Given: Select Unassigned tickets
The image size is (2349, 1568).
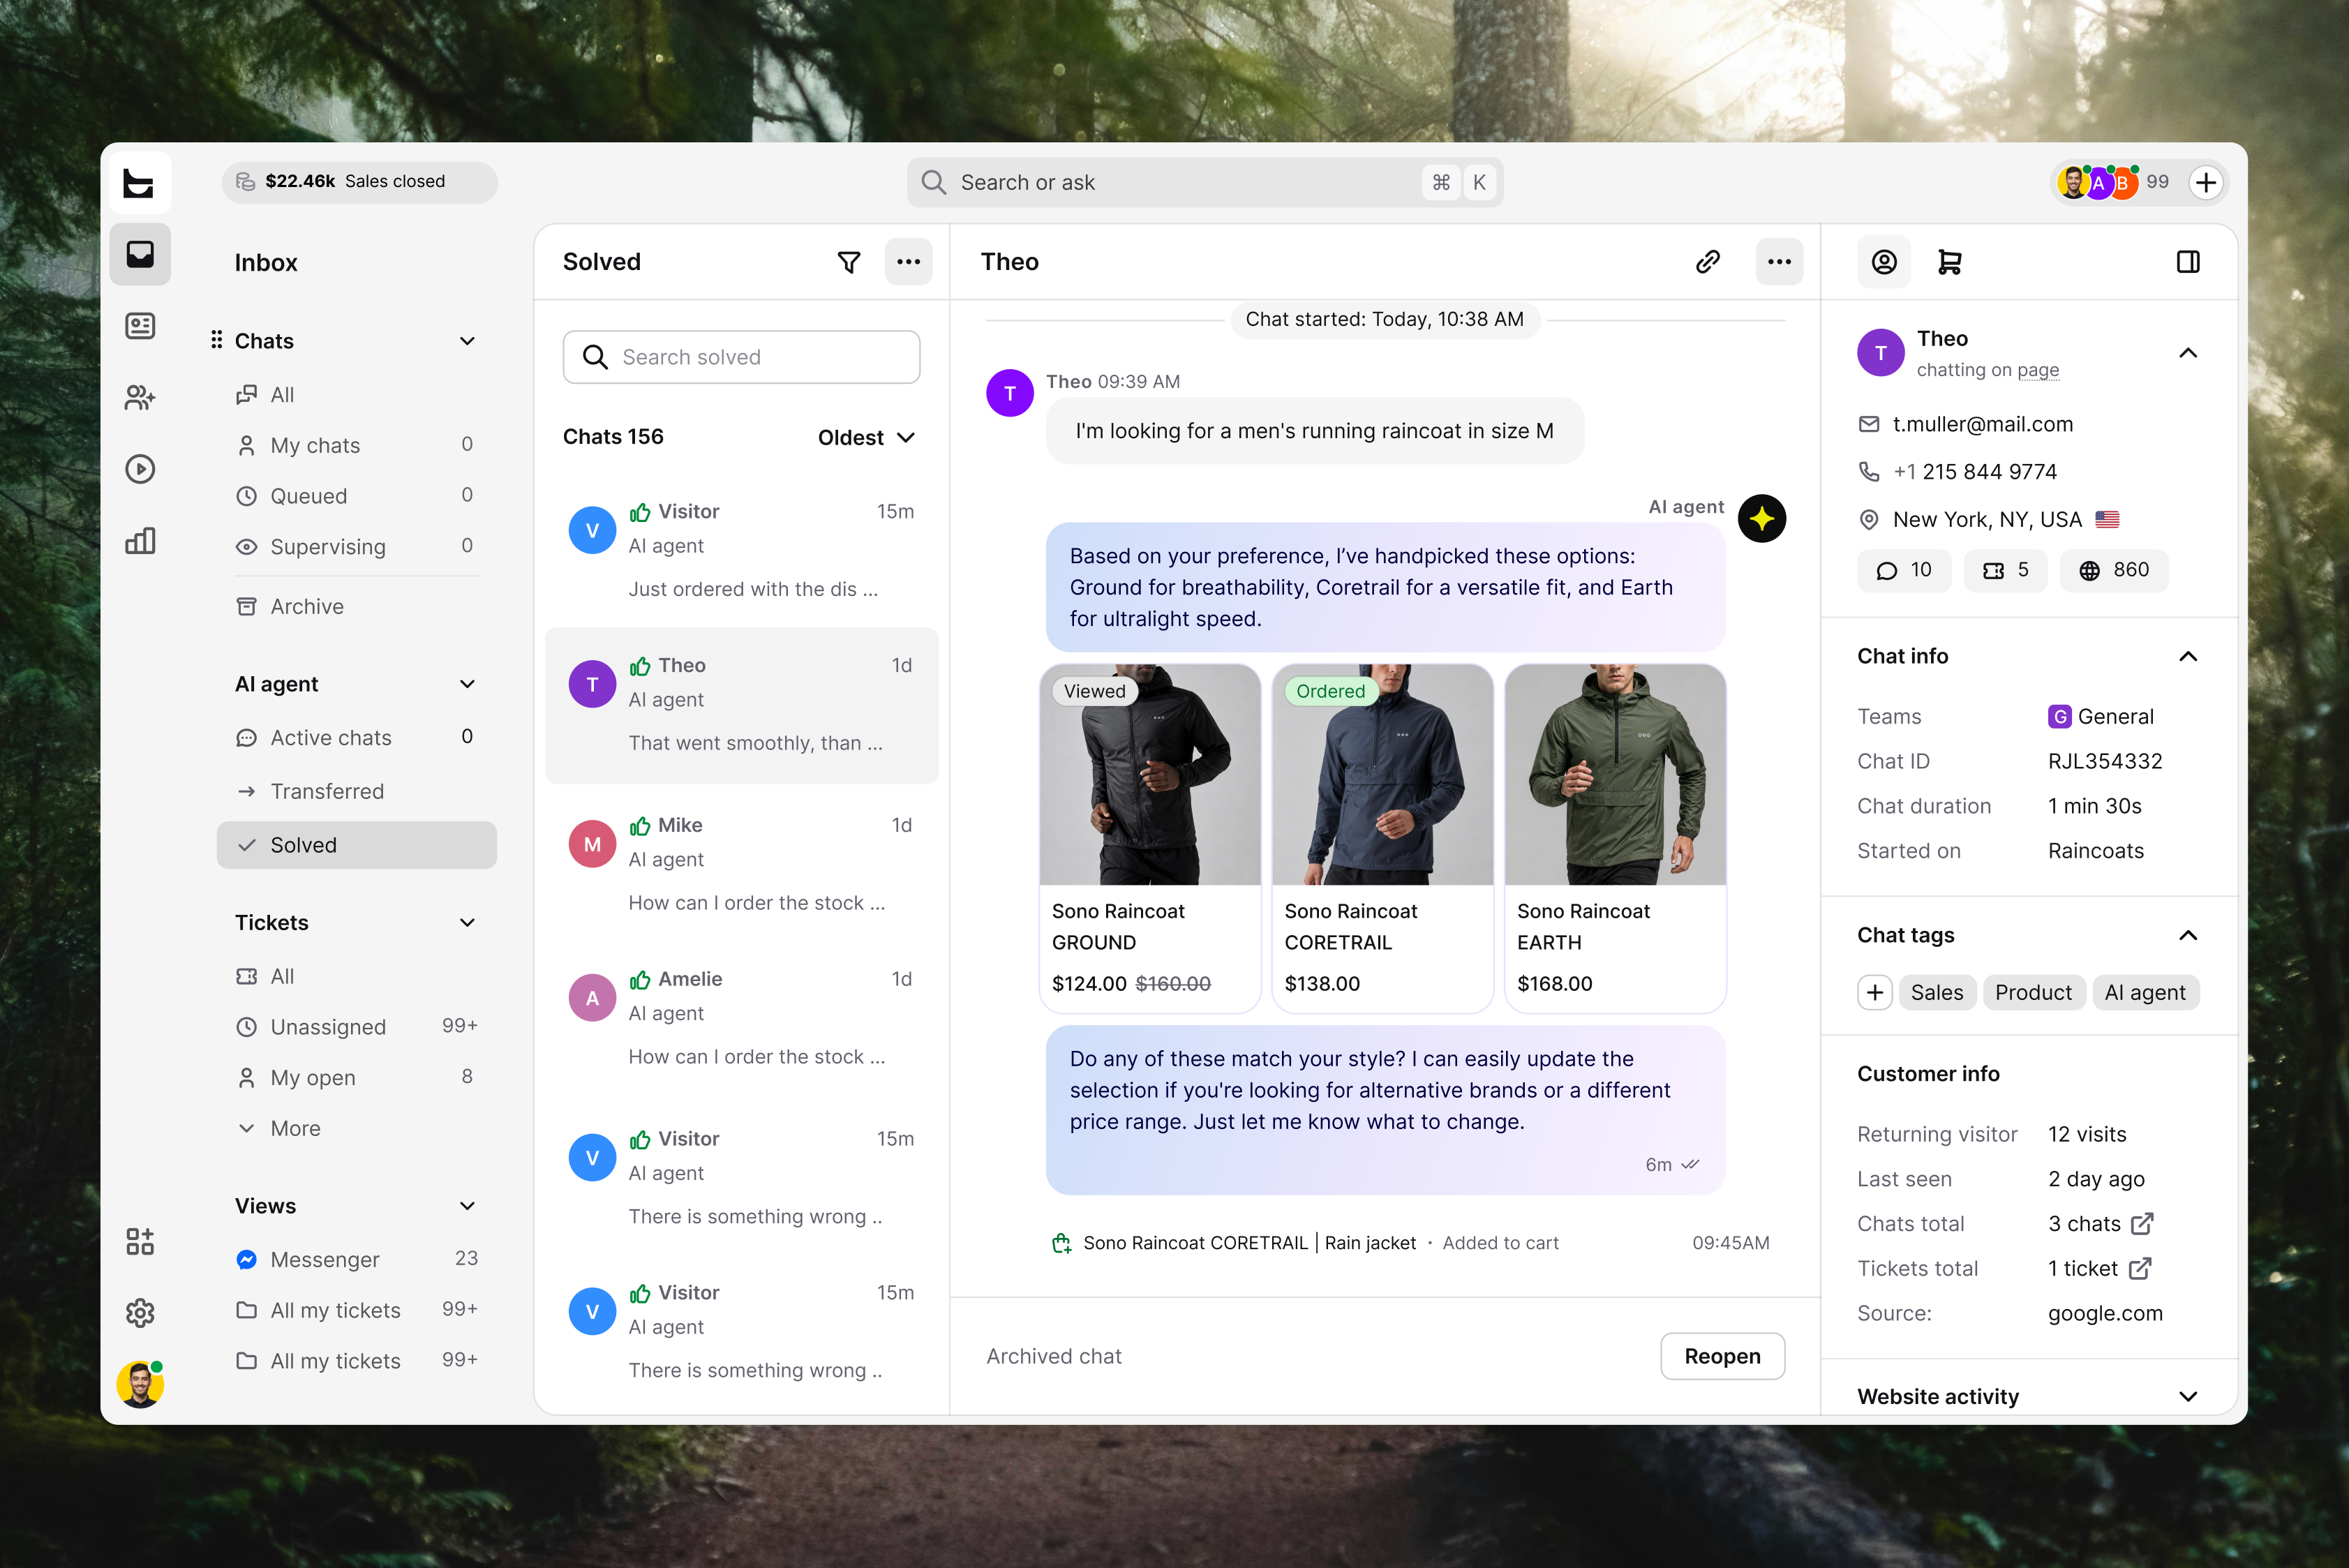Looking at the screenshot, I should tap(357, 1027).
